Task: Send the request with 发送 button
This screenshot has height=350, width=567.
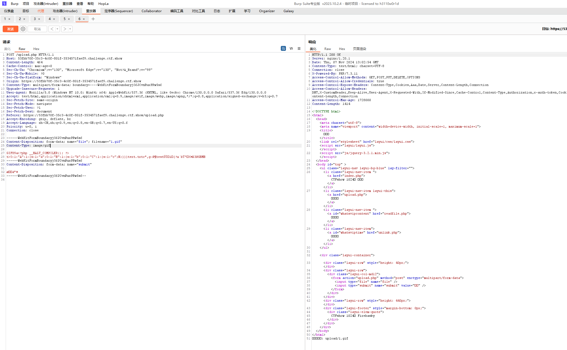Action: click(x=11, y=29)
